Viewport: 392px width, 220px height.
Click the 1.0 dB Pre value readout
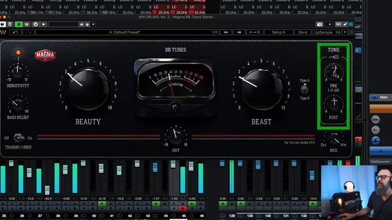333,90
